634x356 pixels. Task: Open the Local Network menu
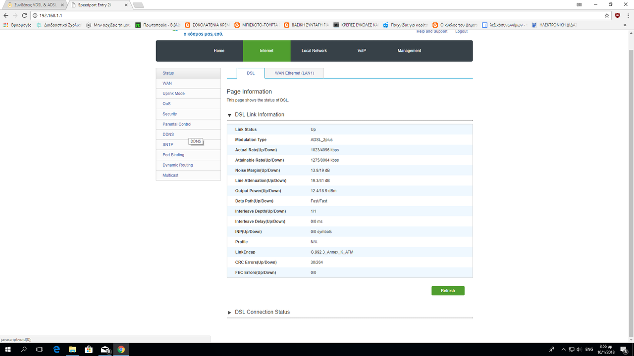tap(314, 51)
